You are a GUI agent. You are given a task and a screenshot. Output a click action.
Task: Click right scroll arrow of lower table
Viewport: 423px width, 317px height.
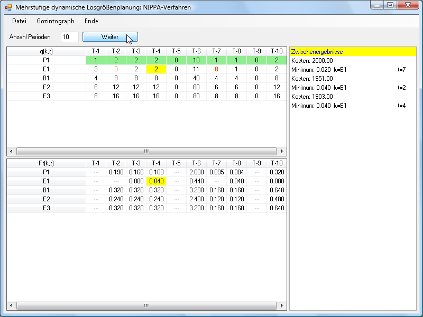pyautogui.click(x=282, y=306)
